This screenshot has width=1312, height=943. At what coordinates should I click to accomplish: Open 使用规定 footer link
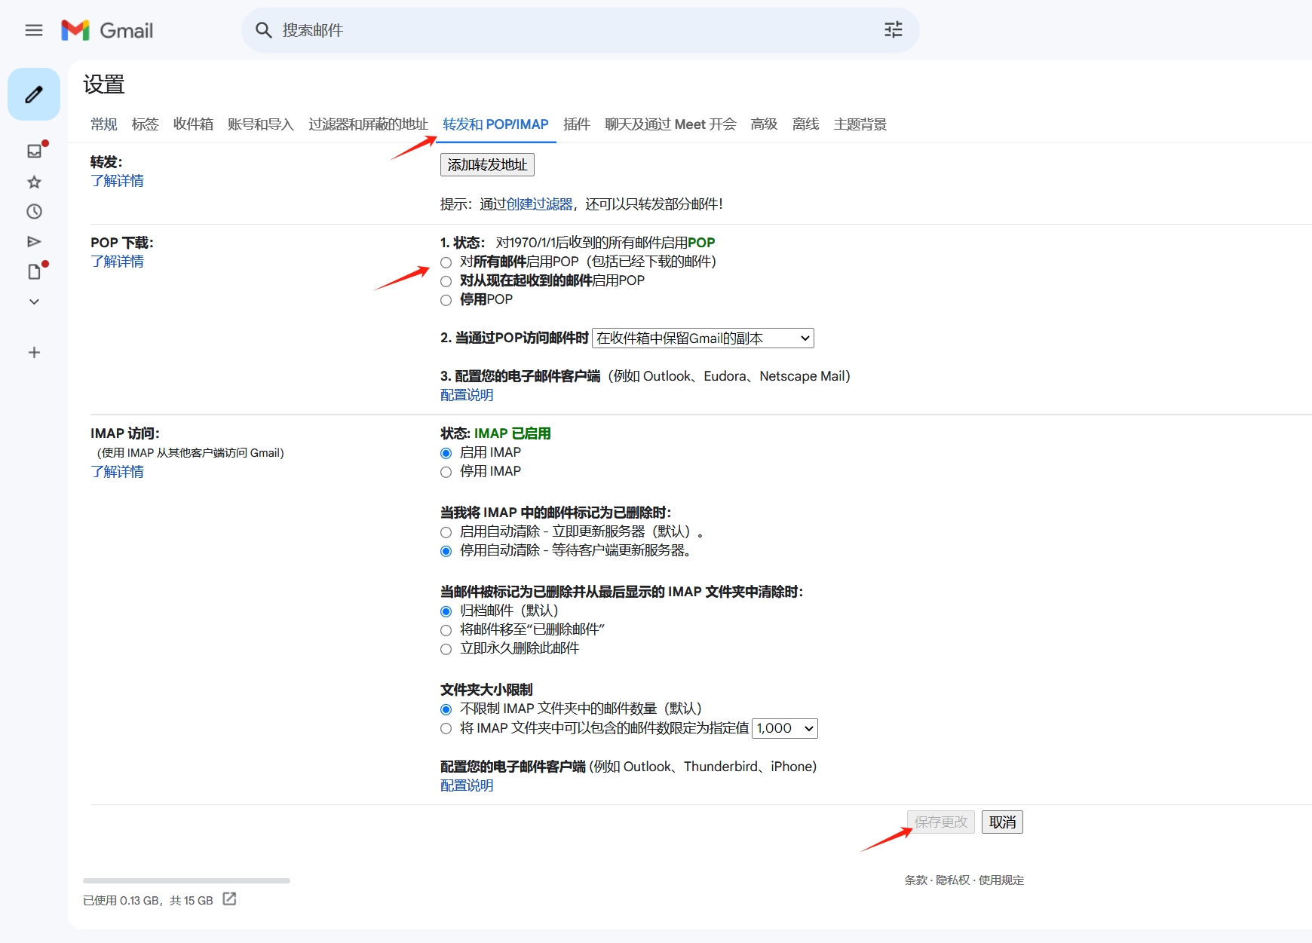[1001, 880]
